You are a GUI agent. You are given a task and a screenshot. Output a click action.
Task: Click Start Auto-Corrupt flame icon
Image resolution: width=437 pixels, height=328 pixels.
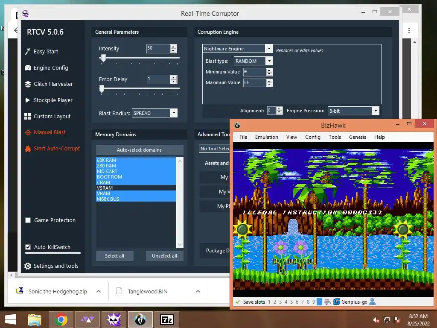(x=28, y=149)
